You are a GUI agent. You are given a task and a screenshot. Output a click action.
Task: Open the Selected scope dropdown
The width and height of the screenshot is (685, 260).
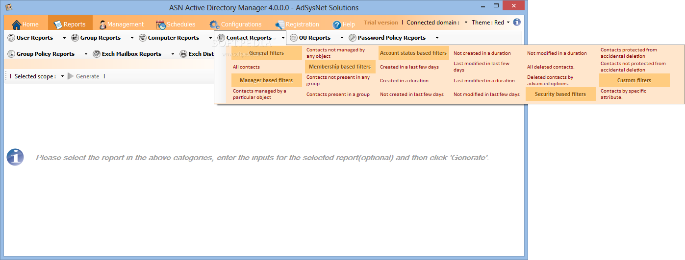point(63,76)
